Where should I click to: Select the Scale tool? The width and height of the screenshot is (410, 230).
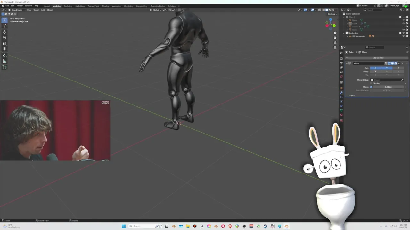[4, 43]
